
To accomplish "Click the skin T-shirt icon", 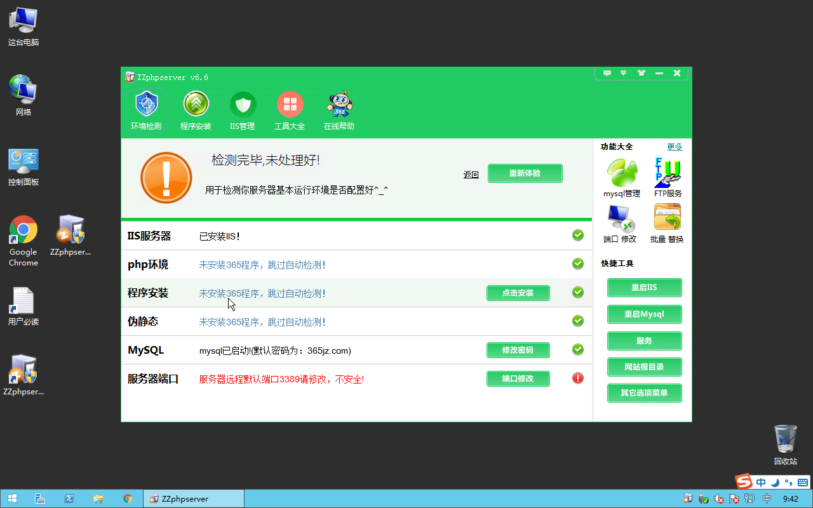I will click(x=642, y=73).
